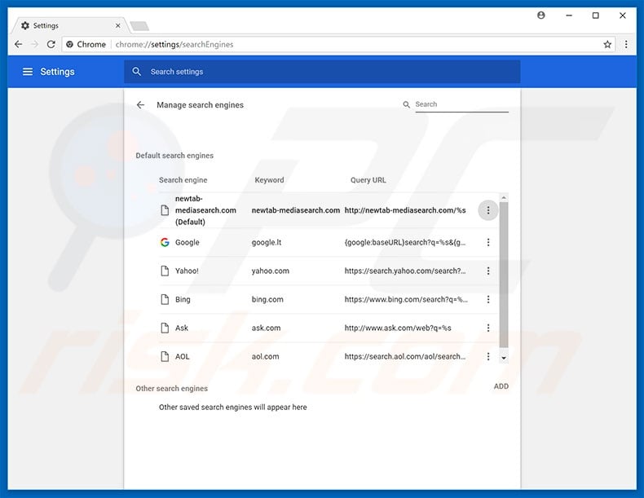Open more actions for newtab-mediasearch.com

(x=488, y=210)
